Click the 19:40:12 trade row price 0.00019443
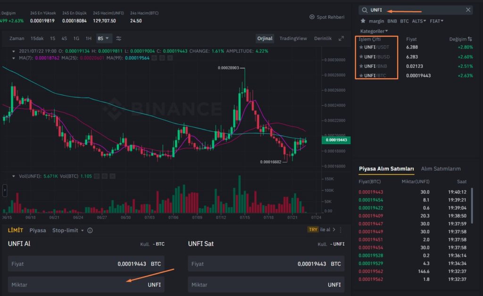483x296 pixels. tap(371, 192)
